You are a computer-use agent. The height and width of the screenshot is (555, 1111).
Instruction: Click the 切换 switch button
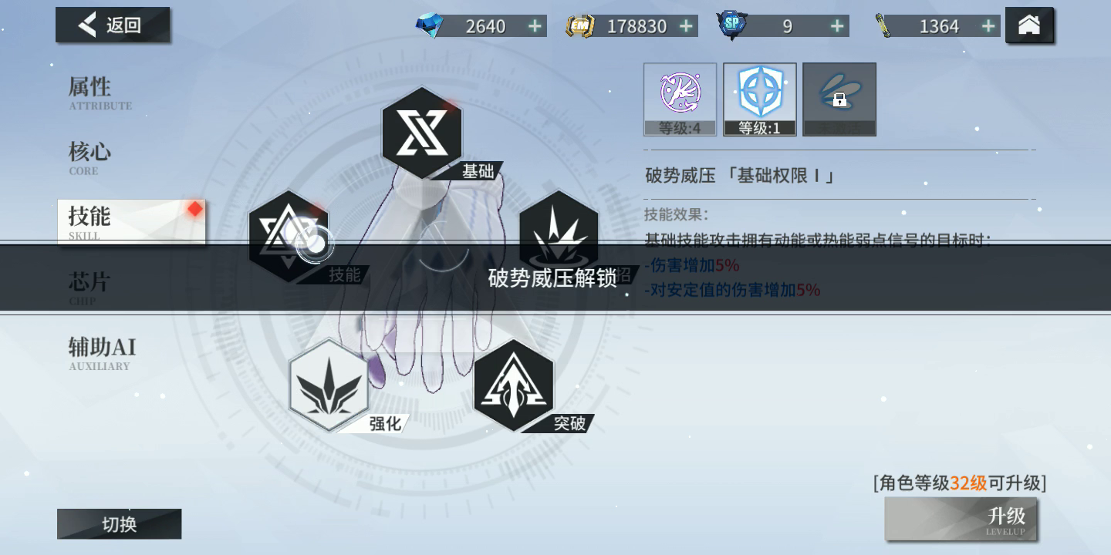[x=119, y=524]
